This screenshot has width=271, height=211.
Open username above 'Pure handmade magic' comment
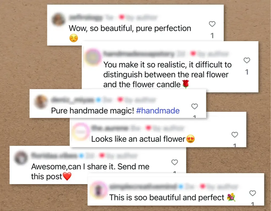(73, 100)
